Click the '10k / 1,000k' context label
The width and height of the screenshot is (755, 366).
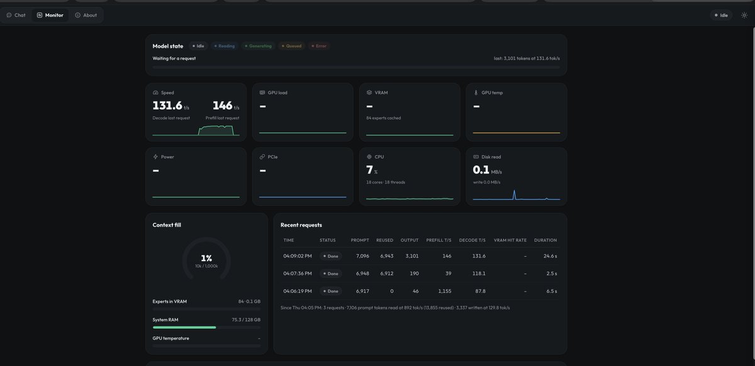tap(206, 266)
